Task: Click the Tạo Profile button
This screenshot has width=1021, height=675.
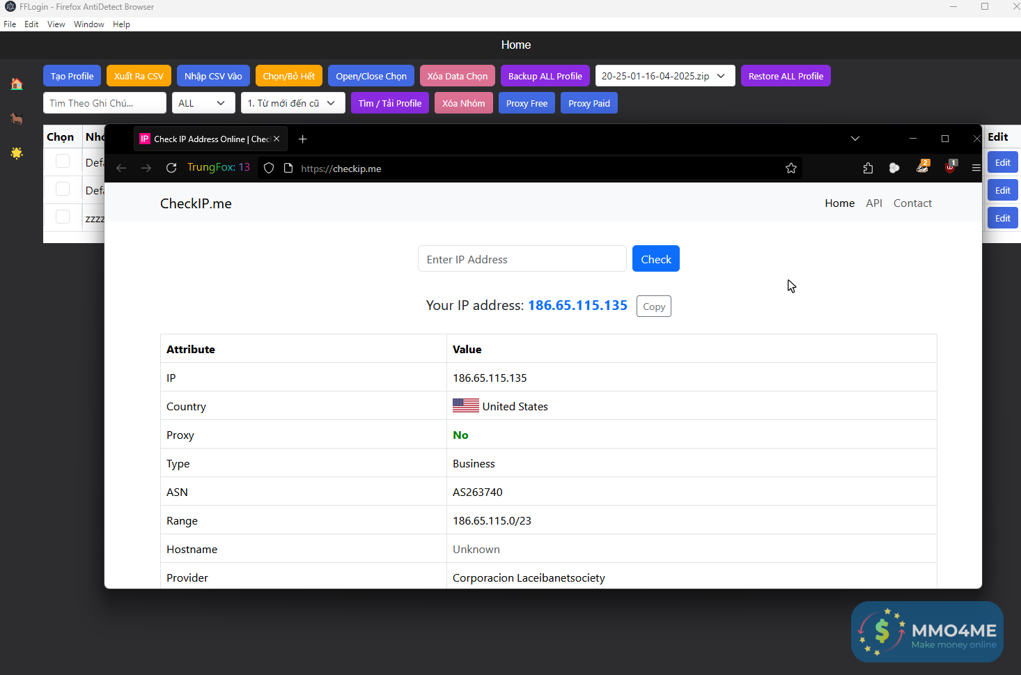Action: (x=72, y=76)
